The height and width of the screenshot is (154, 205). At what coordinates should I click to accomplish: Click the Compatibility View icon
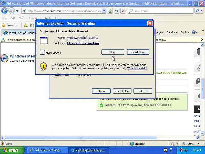pos(110,11)
